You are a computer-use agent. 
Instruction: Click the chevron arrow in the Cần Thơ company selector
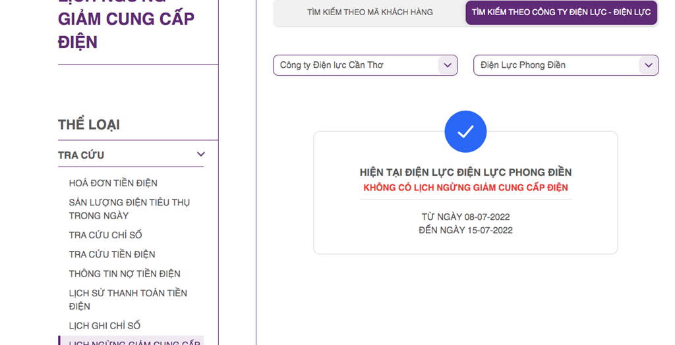(x=448, y=65)
